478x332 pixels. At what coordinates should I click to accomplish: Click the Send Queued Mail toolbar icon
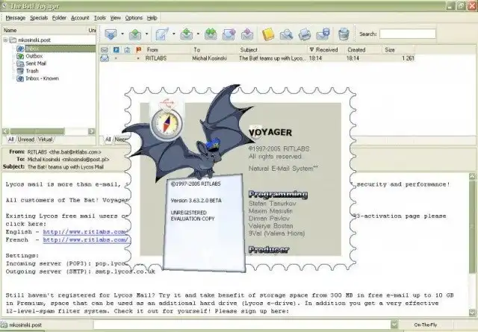tap(135, 34)
